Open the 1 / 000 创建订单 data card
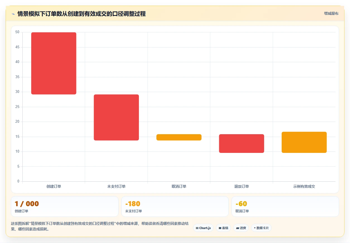The width and height of the screenshot is (350, 243). tap(65, 206)
